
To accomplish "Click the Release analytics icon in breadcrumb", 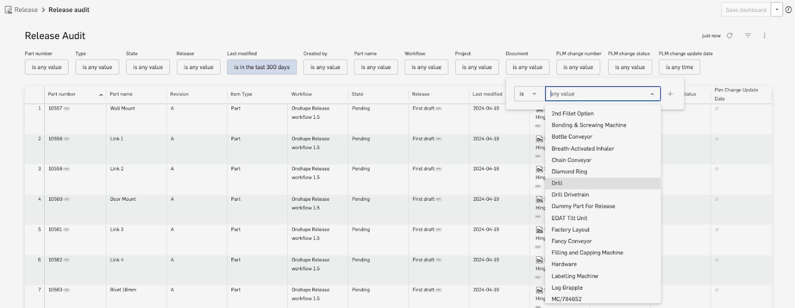I will tap(8, 10).
